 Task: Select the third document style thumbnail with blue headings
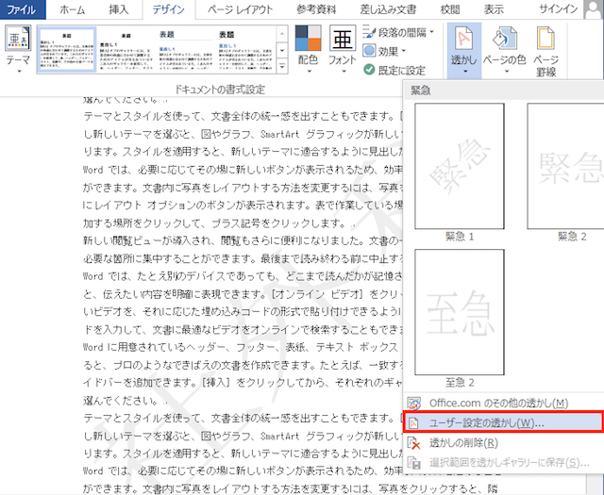tap(185, 50)
